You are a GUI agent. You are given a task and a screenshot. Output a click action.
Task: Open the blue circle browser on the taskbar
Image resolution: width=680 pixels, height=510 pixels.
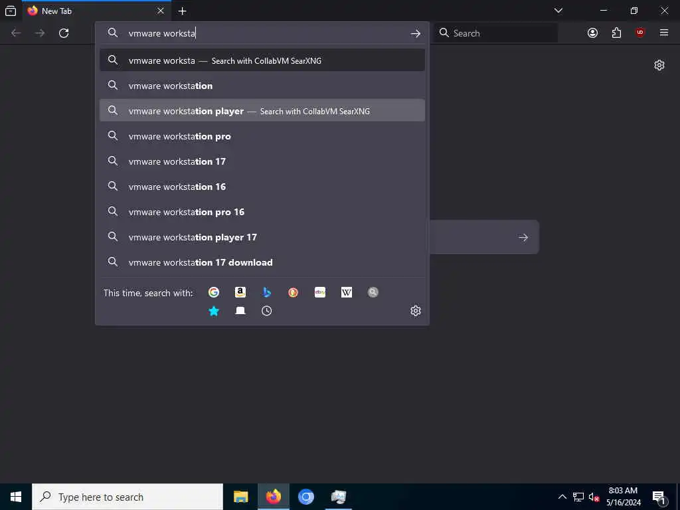(305, 497)
